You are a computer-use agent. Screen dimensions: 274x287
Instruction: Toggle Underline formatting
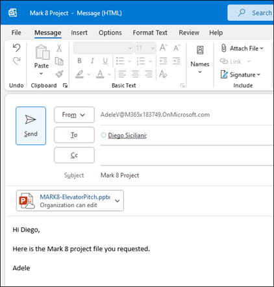pyautogui.click(x=105, y=61)
